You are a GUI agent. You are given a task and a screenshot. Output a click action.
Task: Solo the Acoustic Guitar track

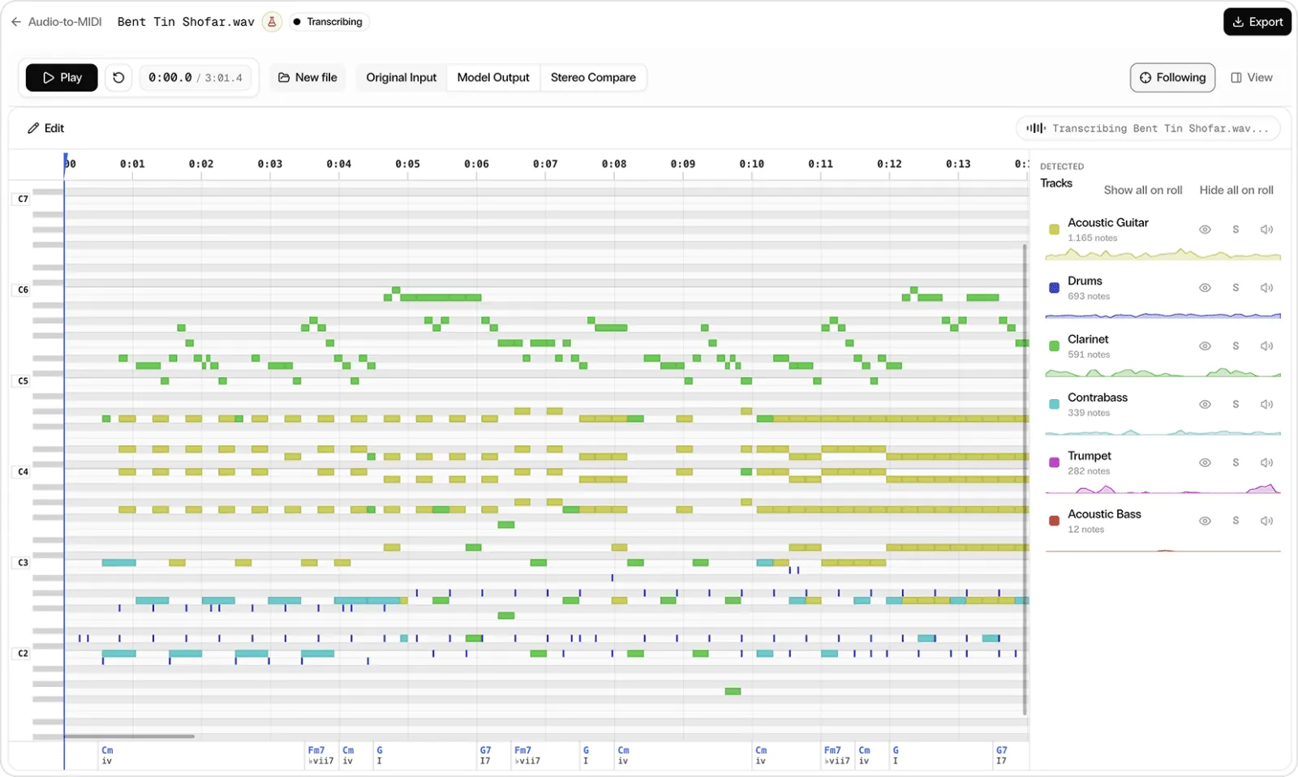pyautogui.click(x=1236, y=230)
